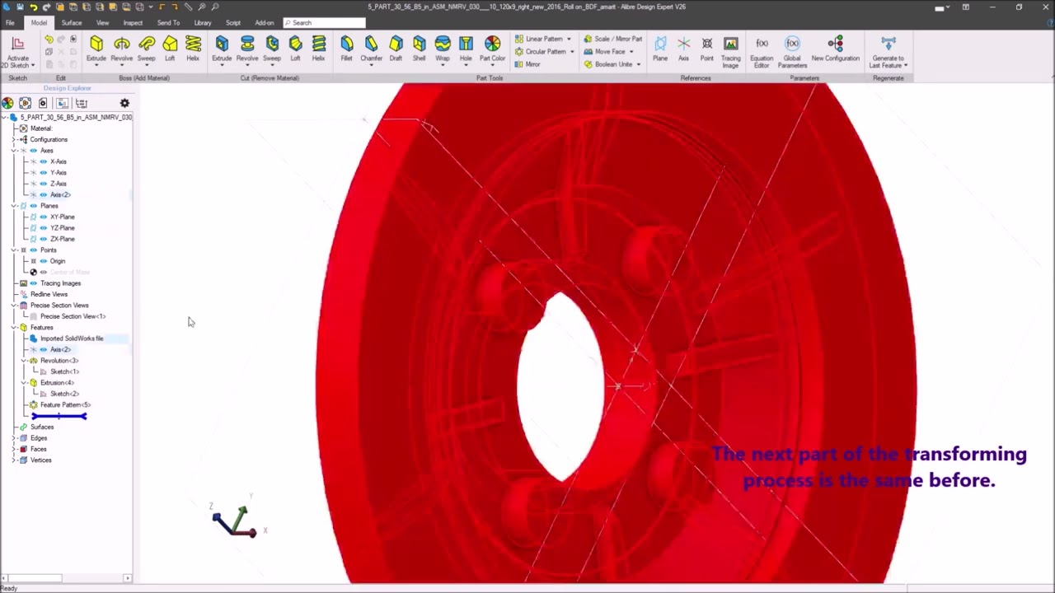Screen dimensions: 1055x593
Task: Toggle visibility of ZX-Plane
Action: [44, 239]
